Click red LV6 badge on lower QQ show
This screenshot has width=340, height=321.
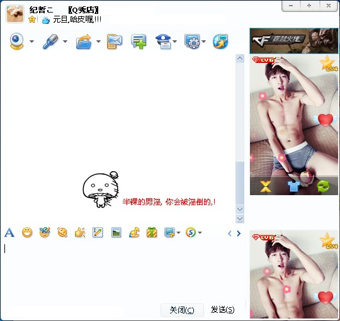(x=263, y=237)
